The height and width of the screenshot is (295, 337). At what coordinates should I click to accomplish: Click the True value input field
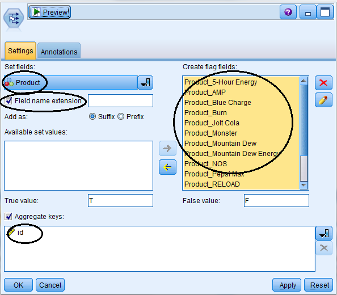[121, 201]
